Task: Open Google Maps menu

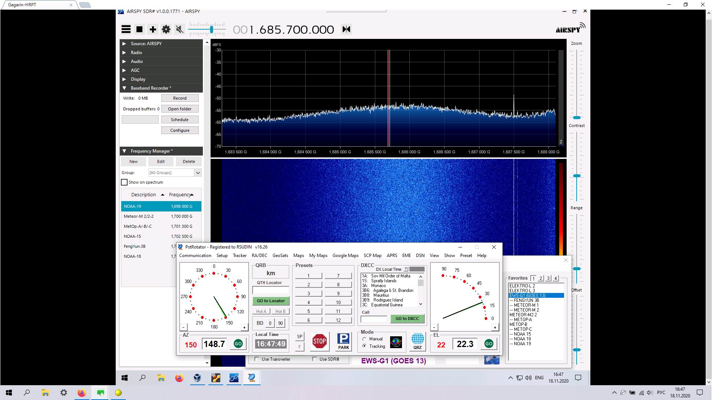Action: (345, 256)
